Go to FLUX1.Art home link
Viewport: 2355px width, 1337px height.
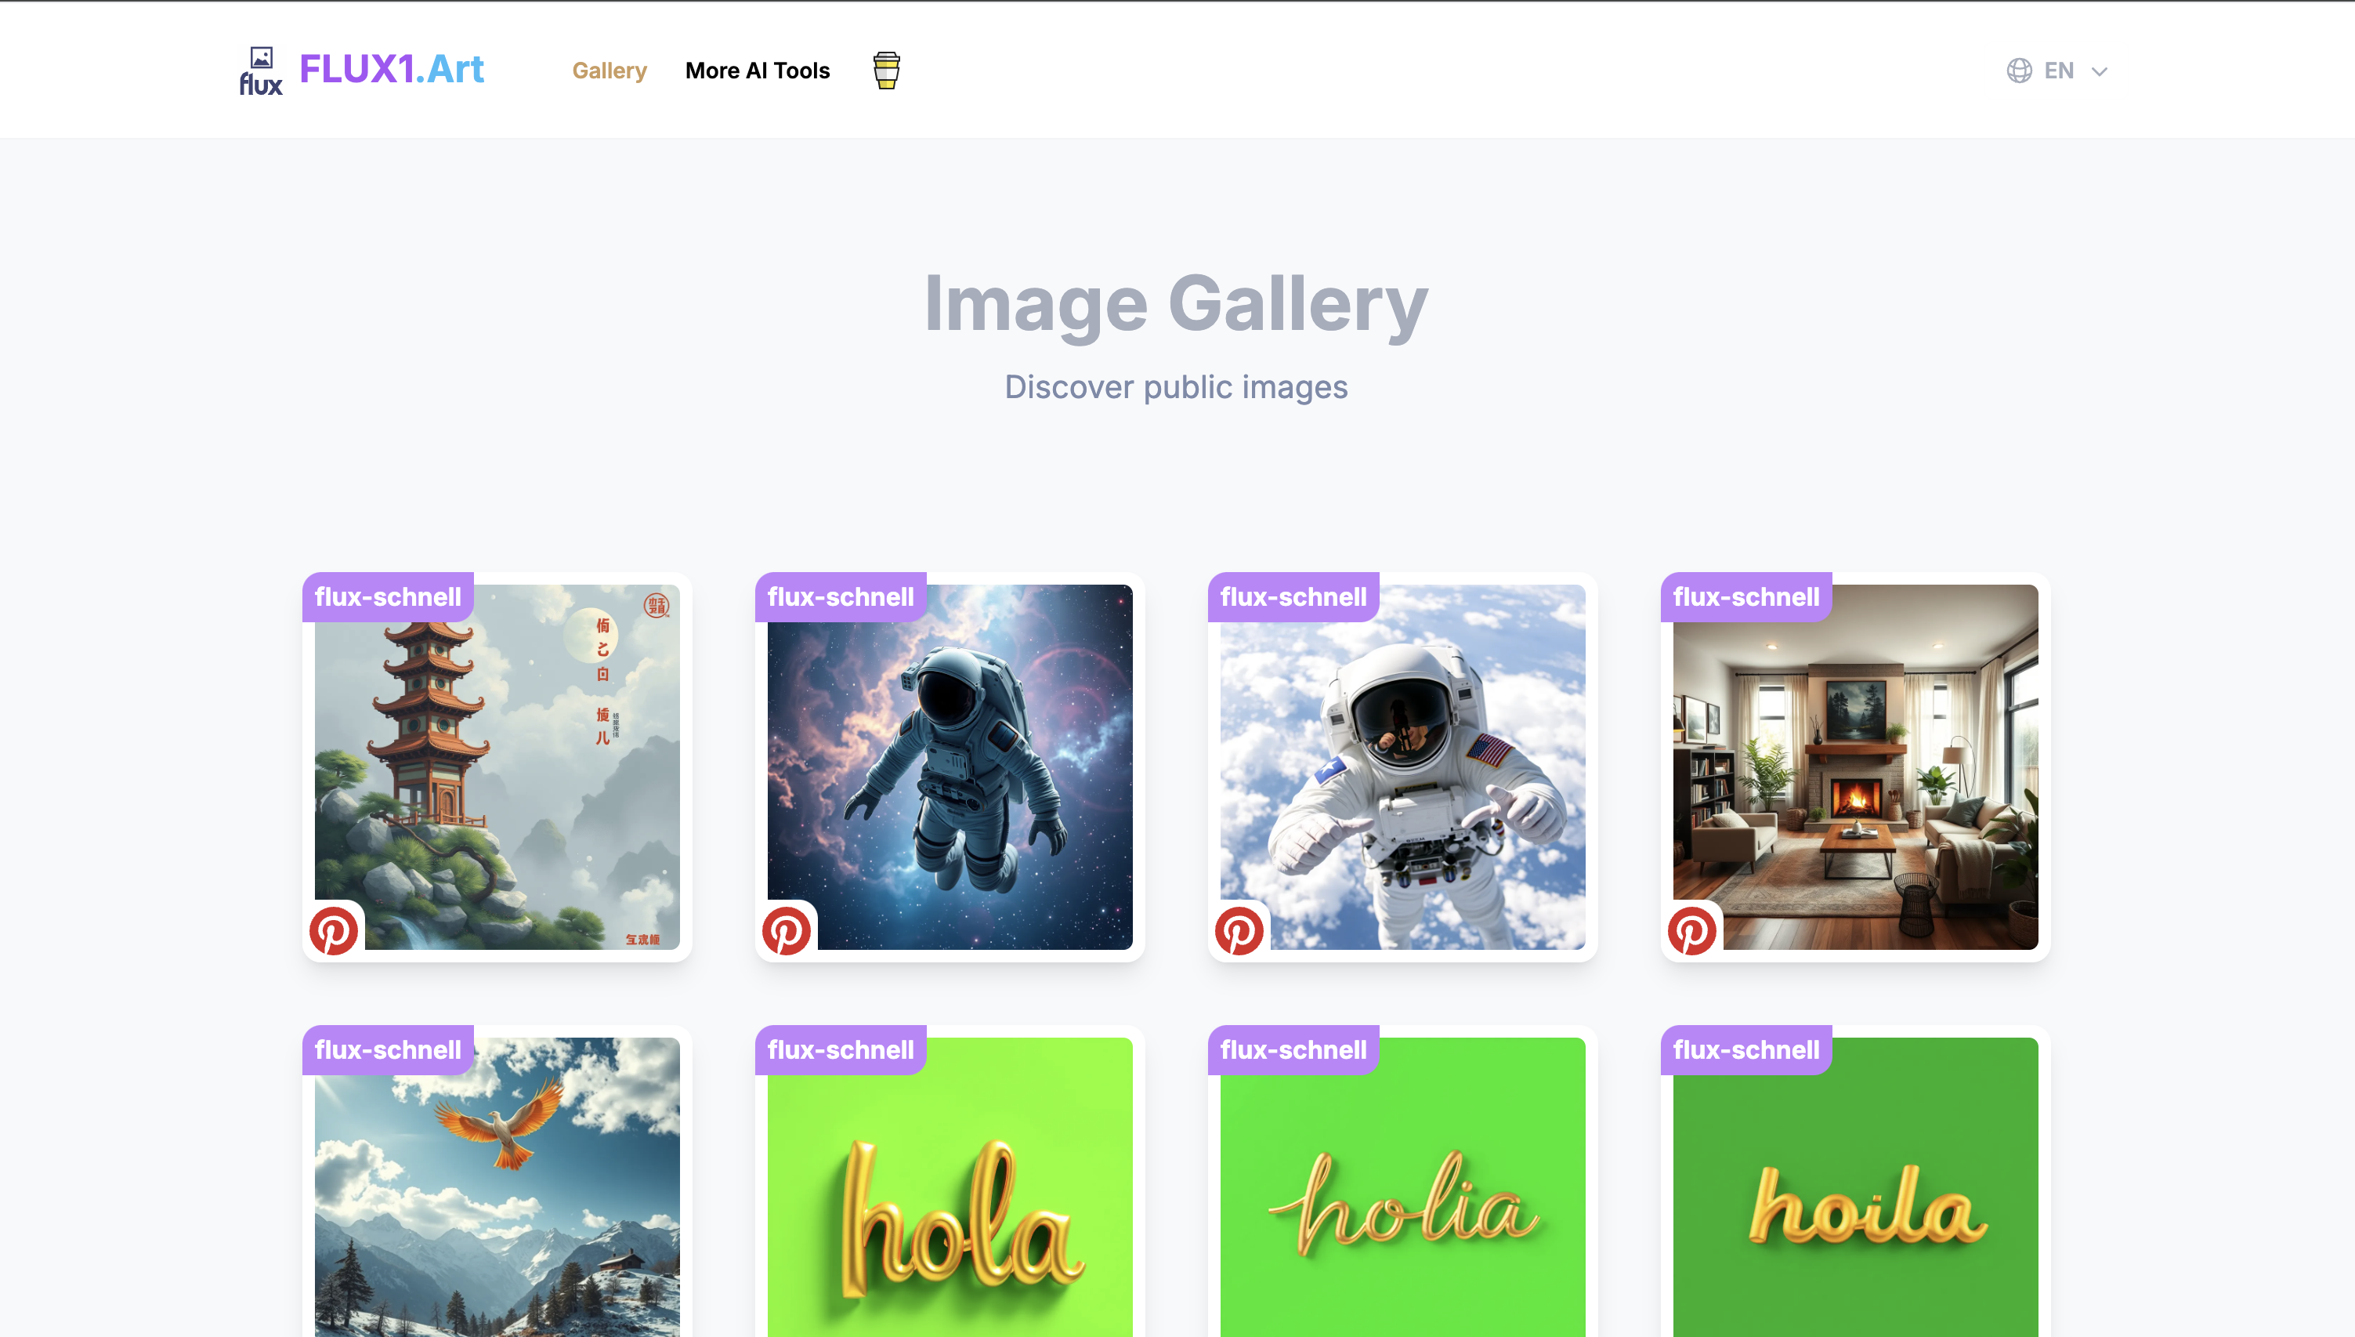392,70
